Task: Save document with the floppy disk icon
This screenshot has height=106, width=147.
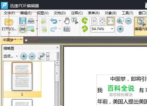Action: tap(23, 21)
